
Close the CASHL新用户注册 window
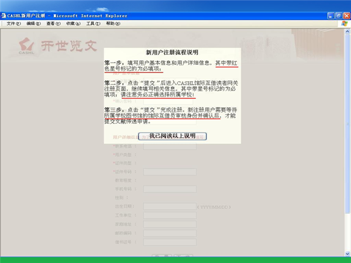pos(347,16)
